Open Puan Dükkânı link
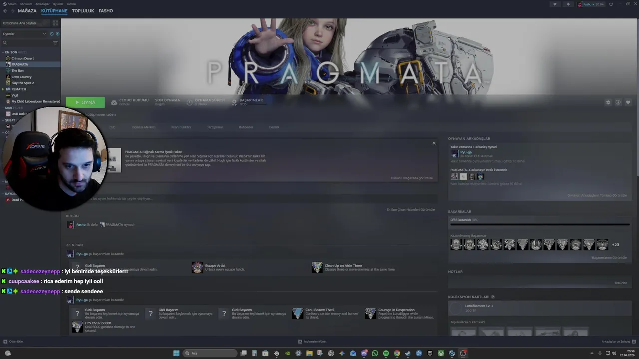 pos(181,127)
